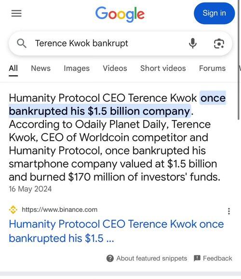The width and height of the screenshot is (241, 279).
Task: Open three-dot options for Binance result
Action: [x=229, y=211]
